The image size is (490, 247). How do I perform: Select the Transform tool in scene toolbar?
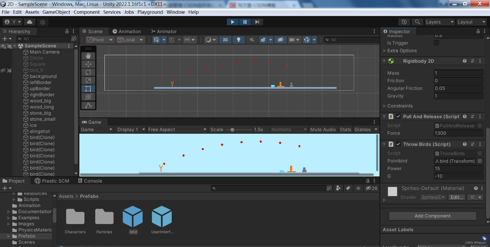click(x=88, y=97)
